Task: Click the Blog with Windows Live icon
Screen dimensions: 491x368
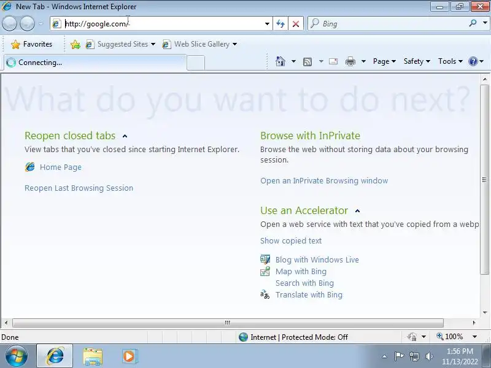Action: [265, 259]
